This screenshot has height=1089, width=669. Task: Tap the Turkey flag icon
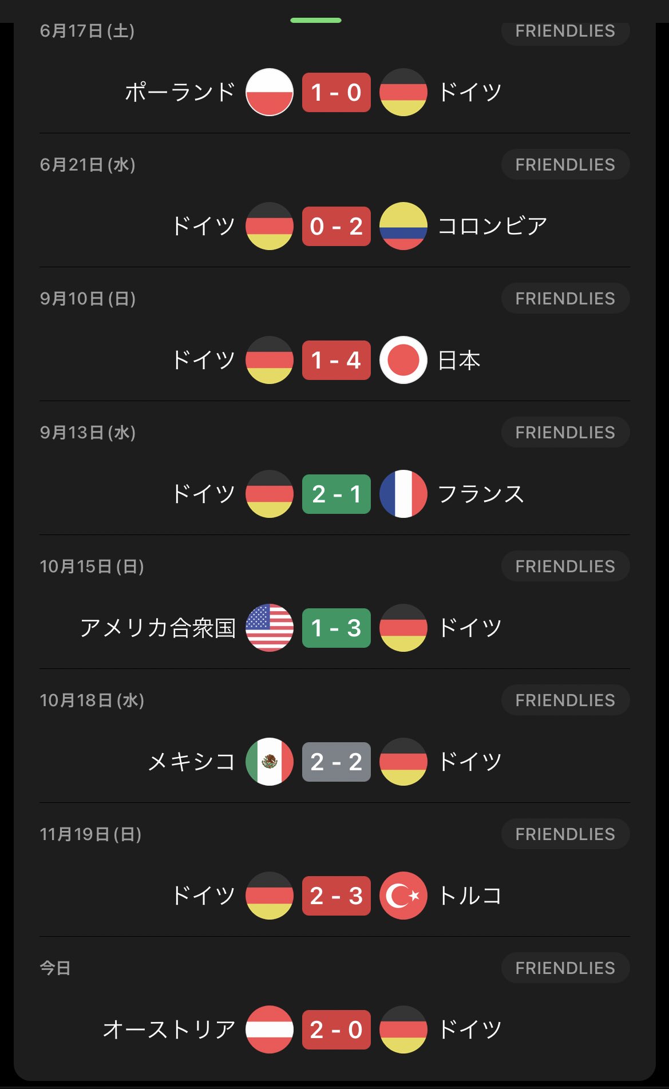click(403, 896)
